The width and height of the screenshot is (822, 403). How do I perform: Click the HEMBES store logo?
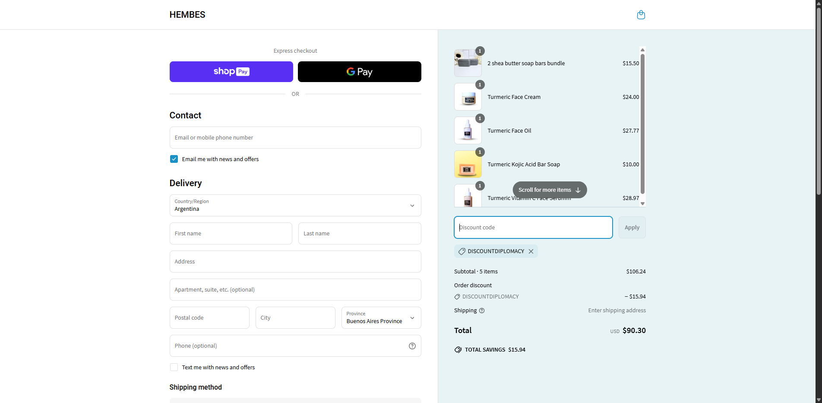pyautogui.click(x=187, y=15)
